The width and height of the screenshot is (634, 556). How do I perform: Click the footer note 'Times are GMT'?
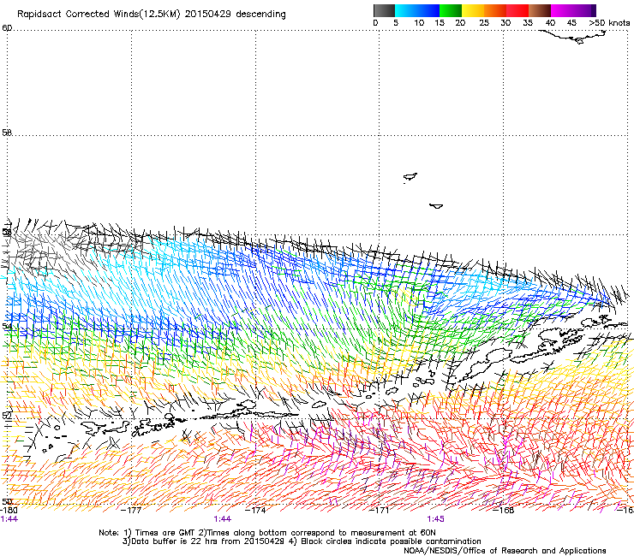(165, 533)
